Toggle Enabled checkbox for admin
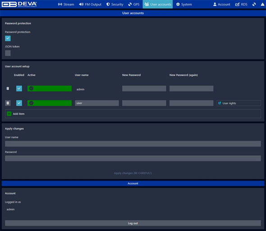 pyautogui.click(x=19, y=88)
